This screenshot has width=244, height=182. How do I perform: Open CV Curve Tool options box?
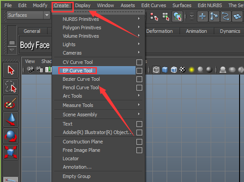pyautogui.click(x=139, y=62)
